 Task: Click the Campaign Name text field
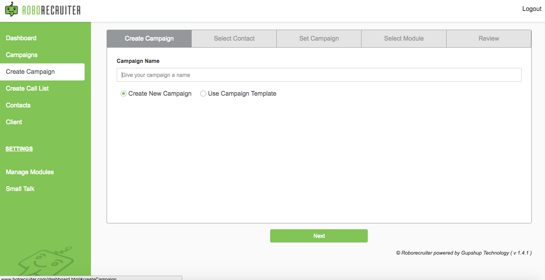(319, 75)
